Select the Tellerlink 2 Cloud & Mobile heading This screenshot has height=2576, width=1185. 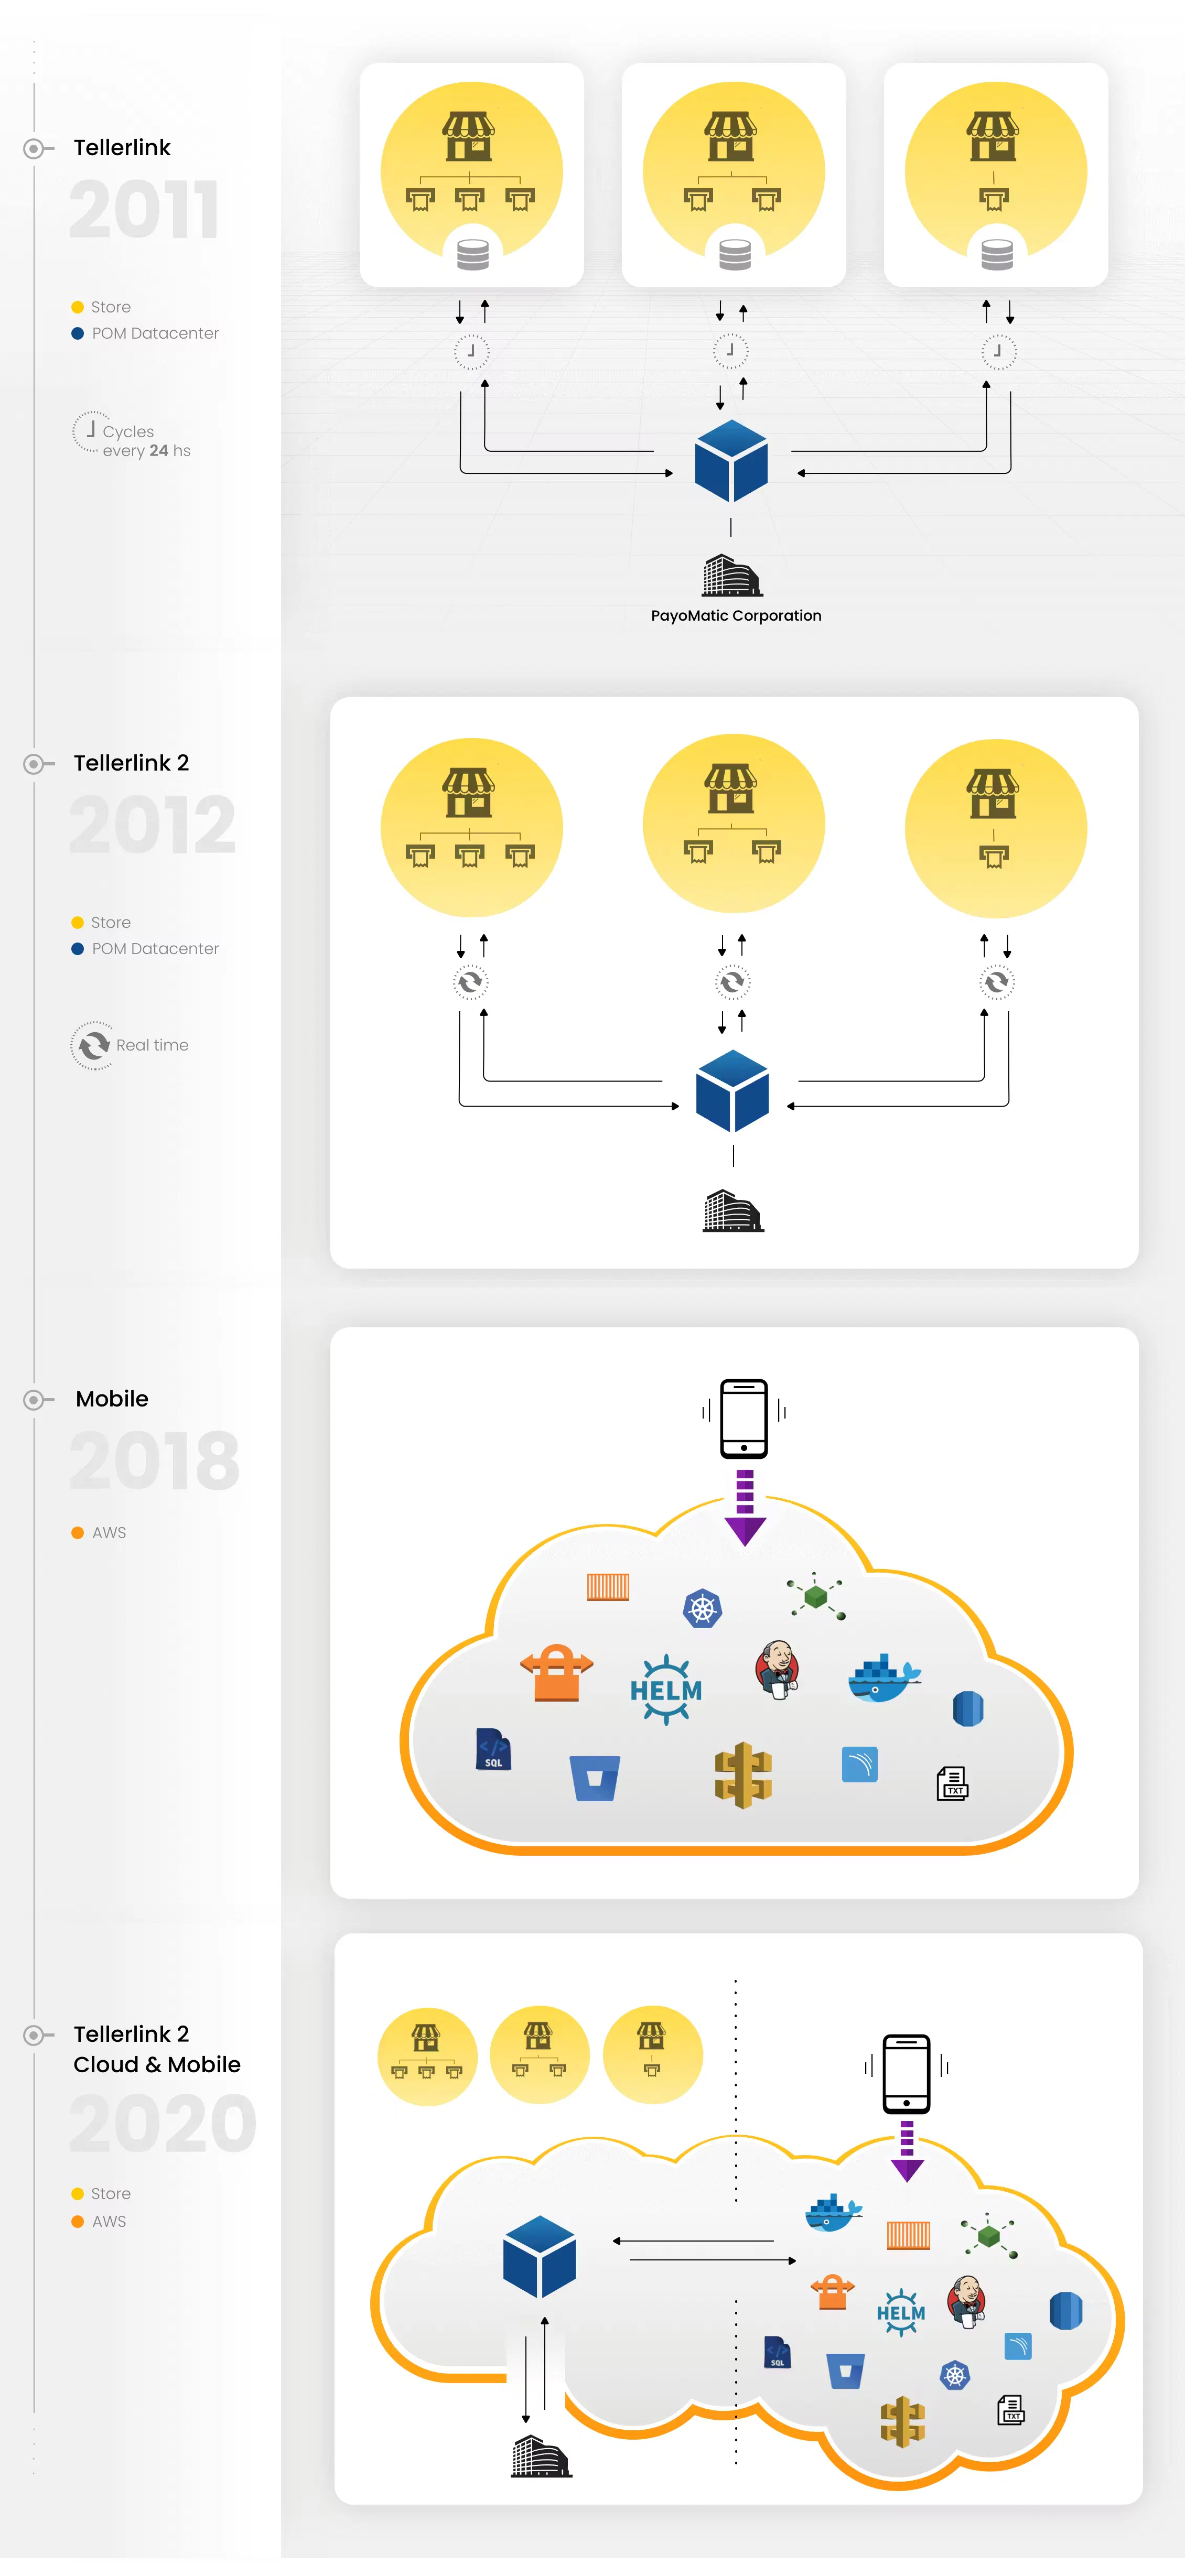point(157,2049)
